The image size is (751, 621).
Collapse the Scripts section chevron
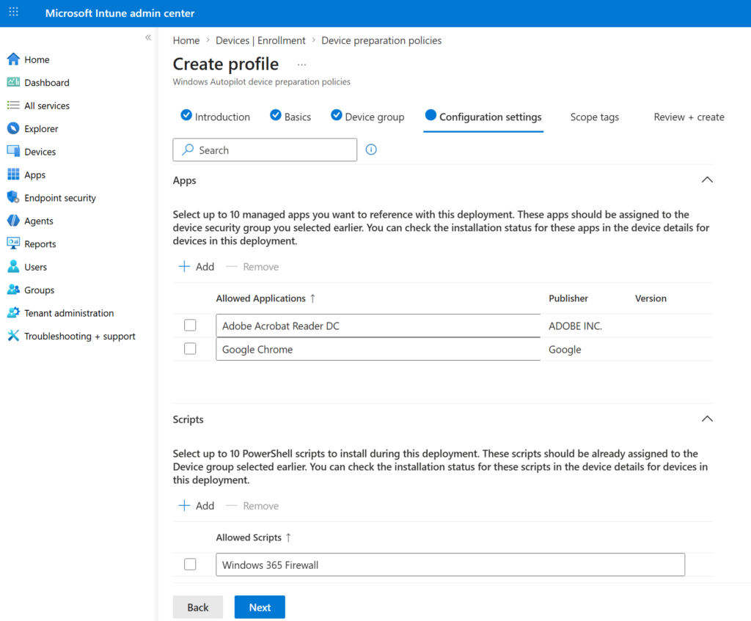[707, 419]
